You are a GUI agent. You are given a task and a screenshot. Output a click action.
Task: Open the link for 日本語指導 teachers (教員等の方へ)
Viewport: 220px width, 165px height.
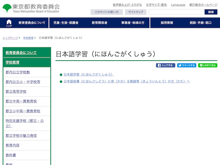[127, 81]
